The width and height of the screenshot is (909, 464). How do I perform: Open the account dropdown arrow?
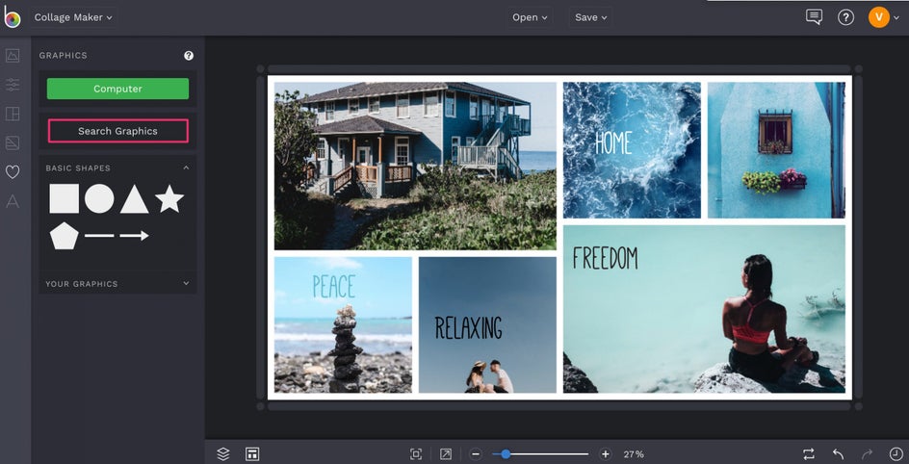click(896, 18)
